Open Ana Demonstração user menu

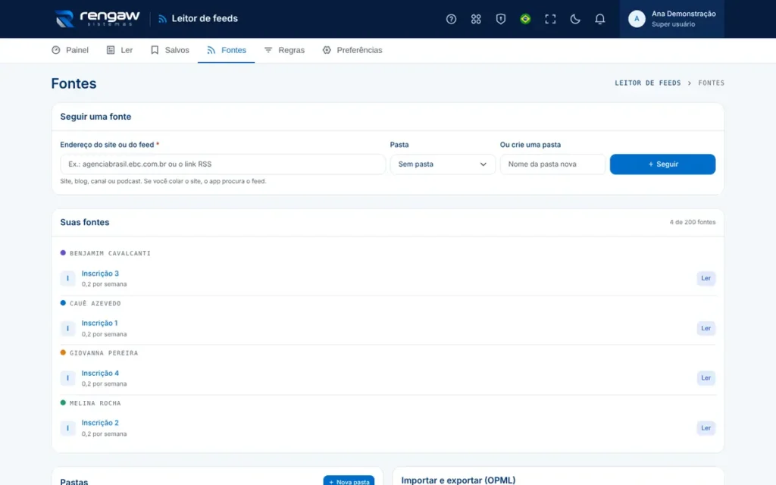672,19
